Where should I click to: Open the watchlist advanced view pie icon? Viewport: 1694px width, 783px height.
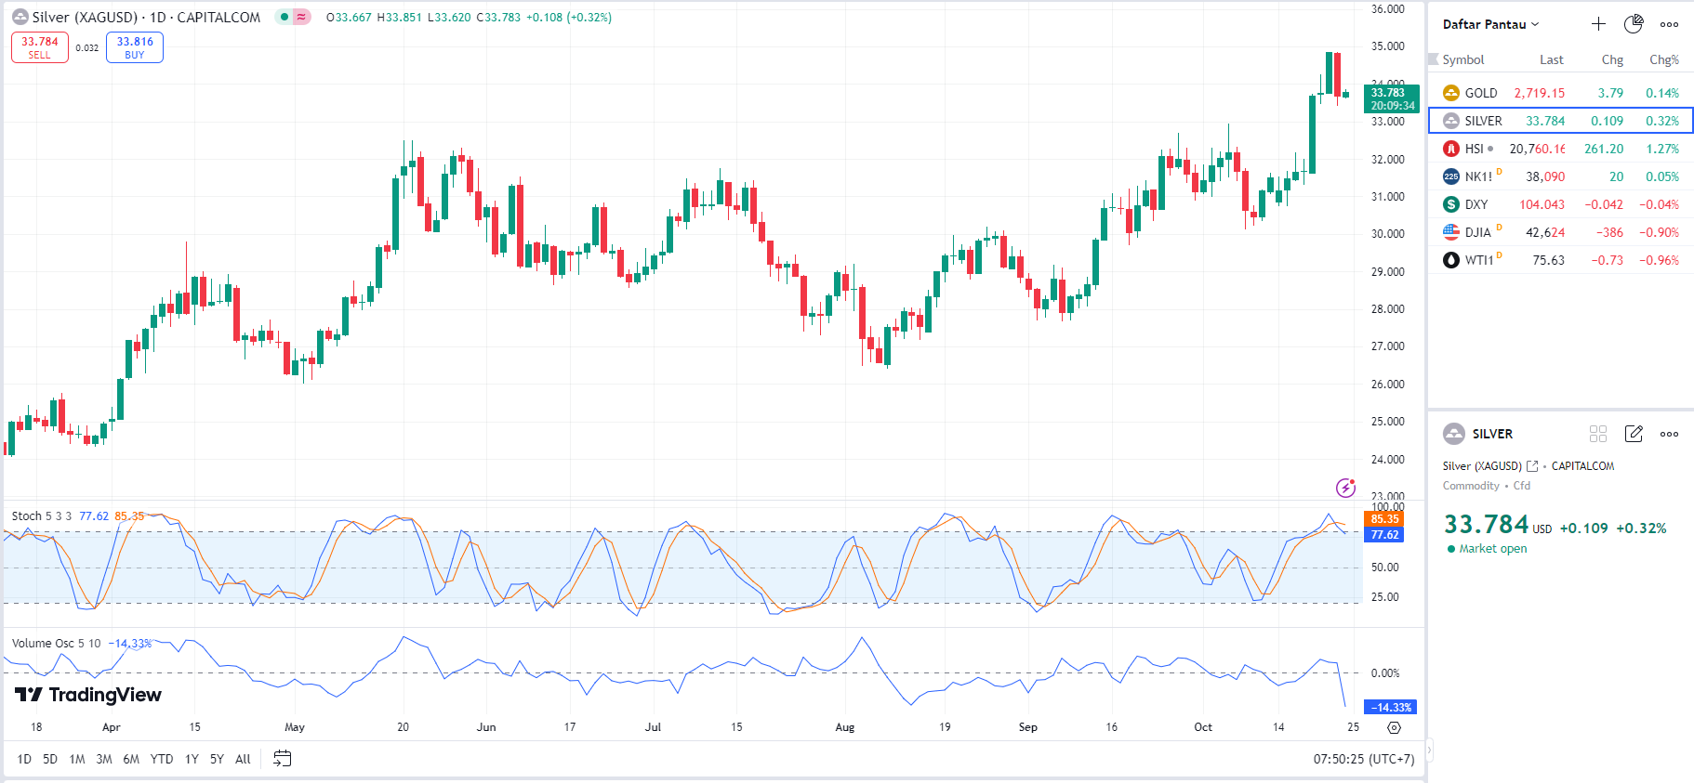pyautogui.click(x=1634, y=24)
